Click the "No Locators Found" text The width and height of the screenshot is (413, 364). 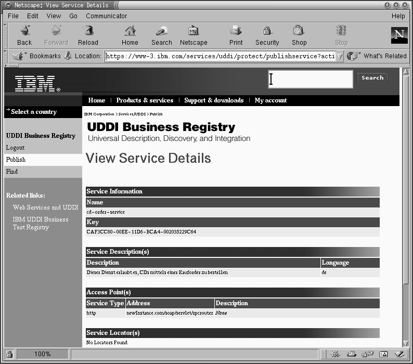coord(107,342)
